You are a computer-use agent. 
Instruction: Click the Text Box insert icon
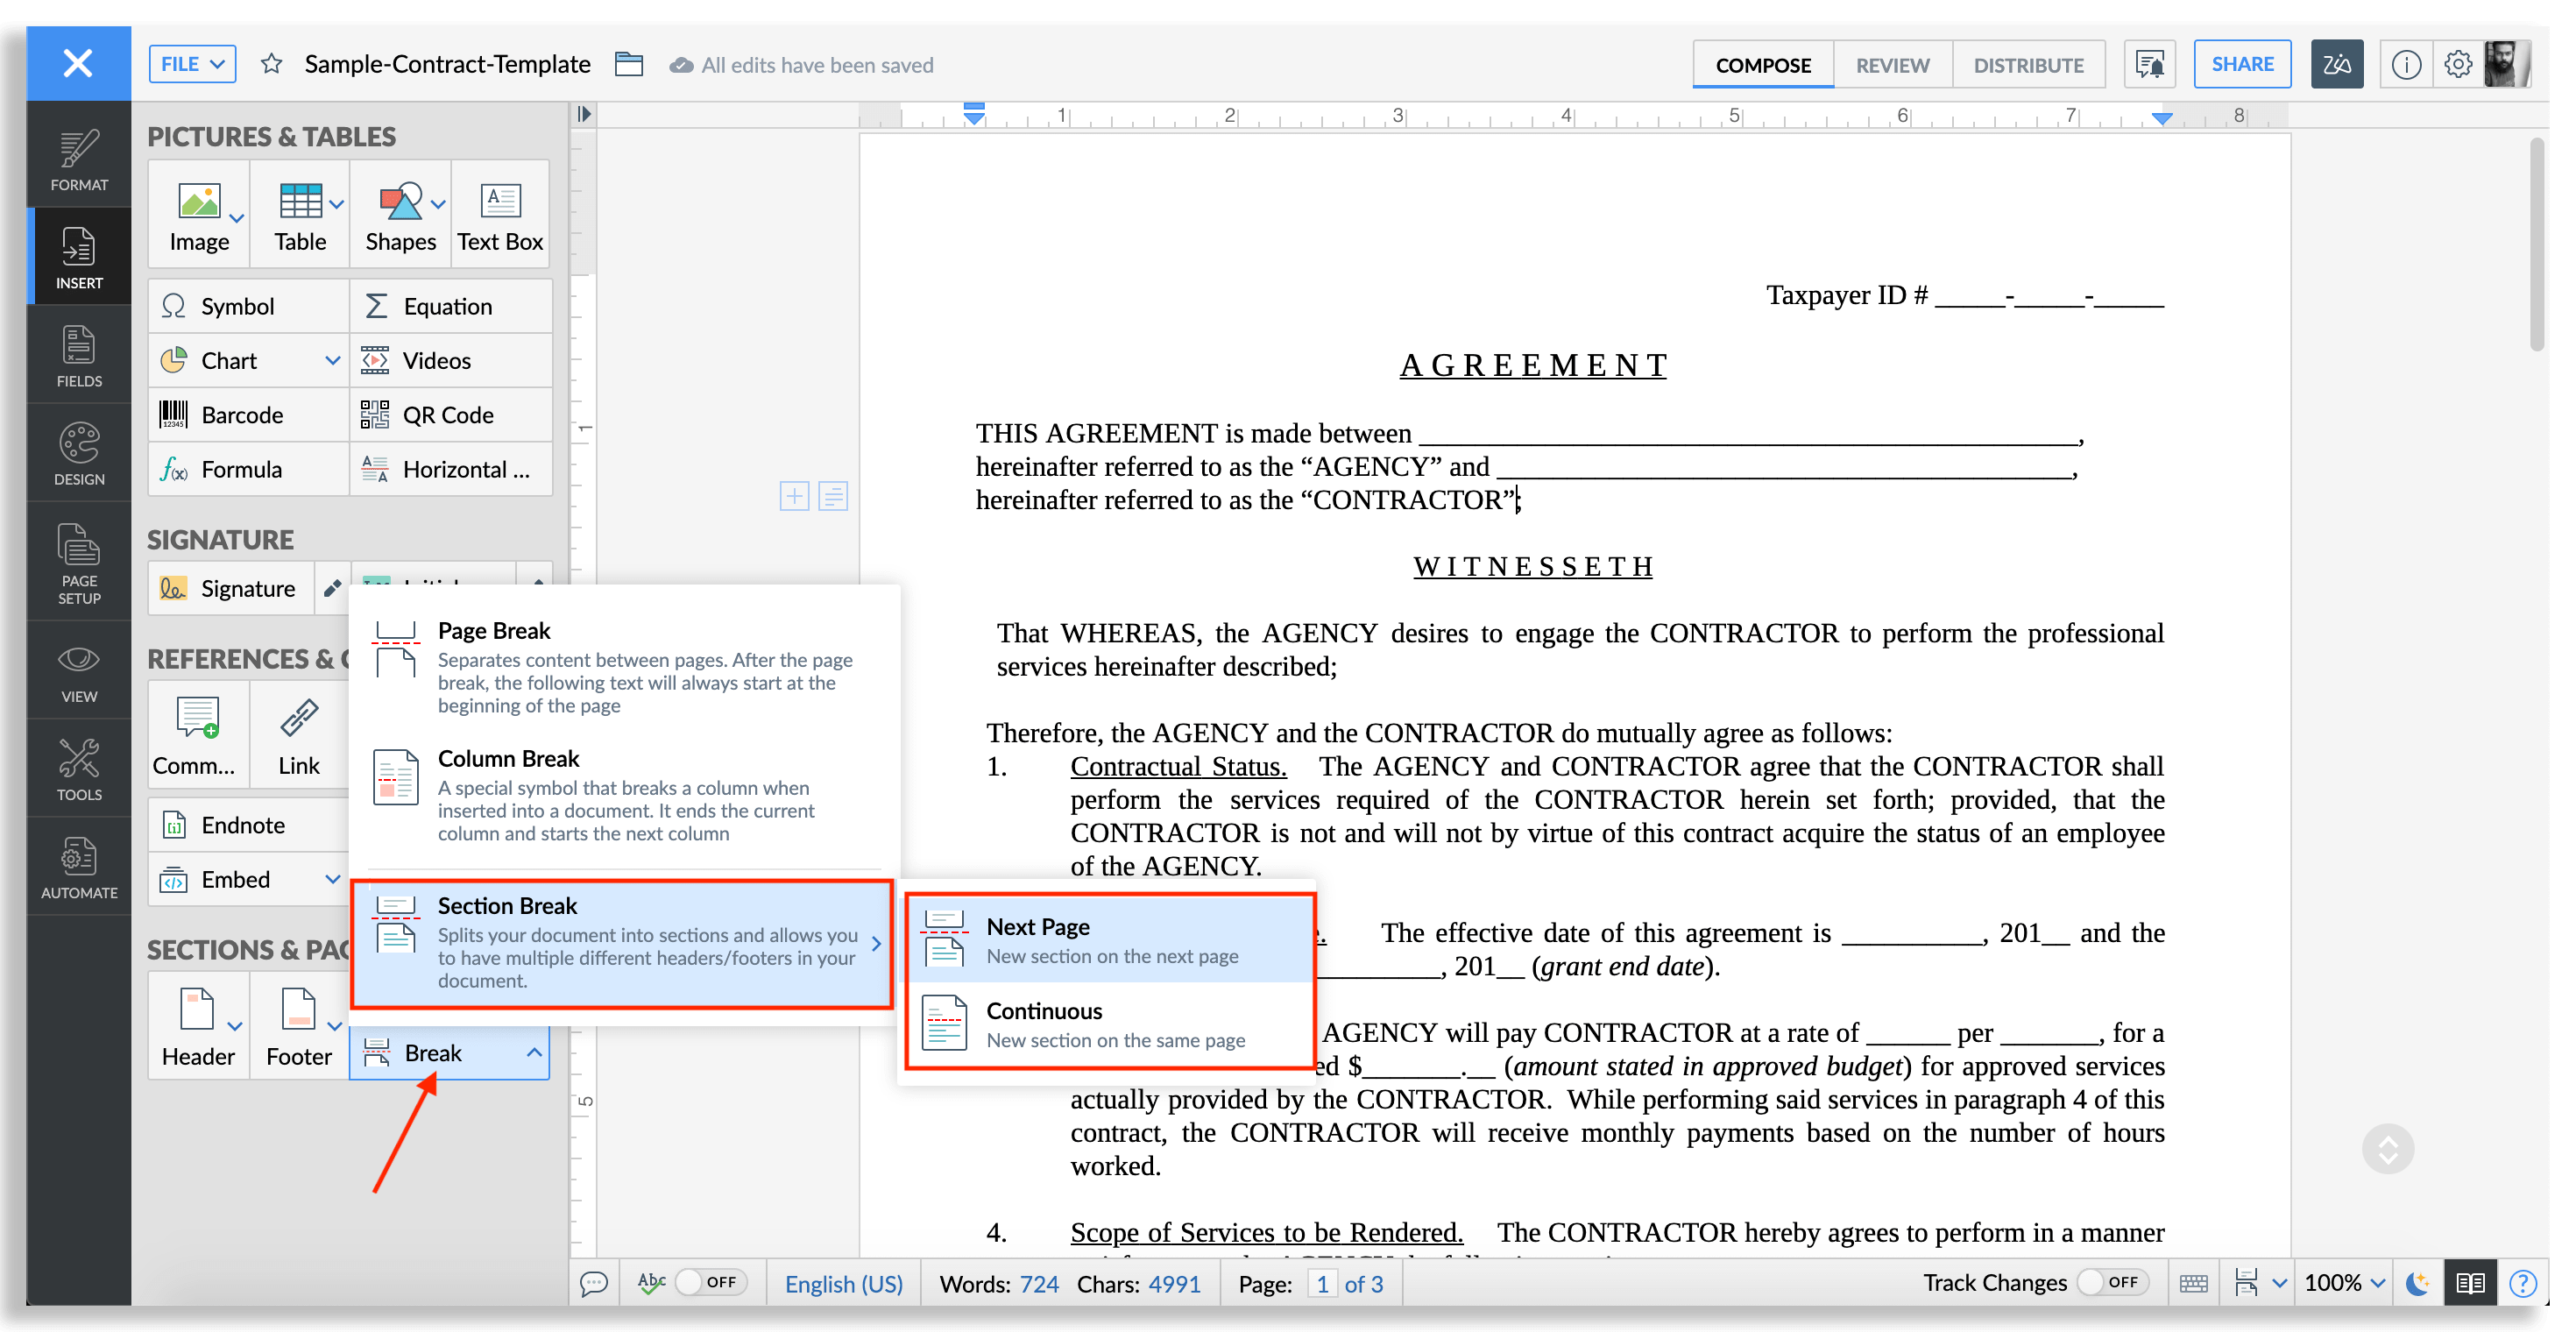point(500,201)
